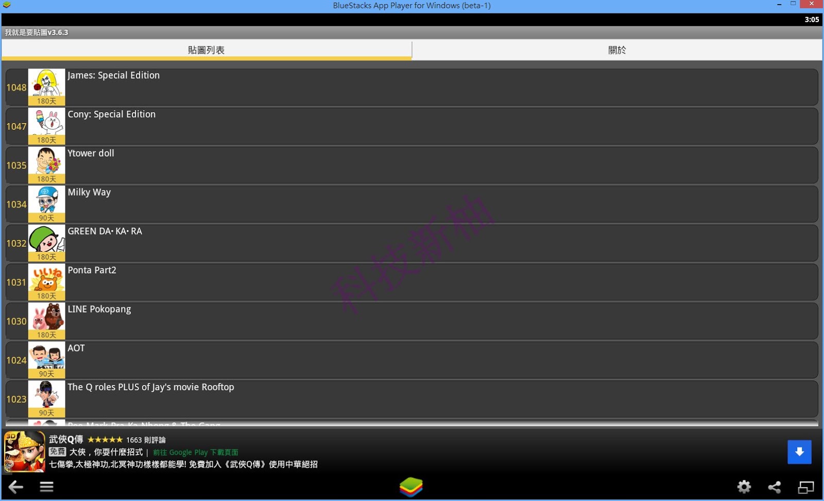The width and height of the screenshot is (824, 501).
Task: Click the Ponta Part2 title text
Action: point(92,270)
